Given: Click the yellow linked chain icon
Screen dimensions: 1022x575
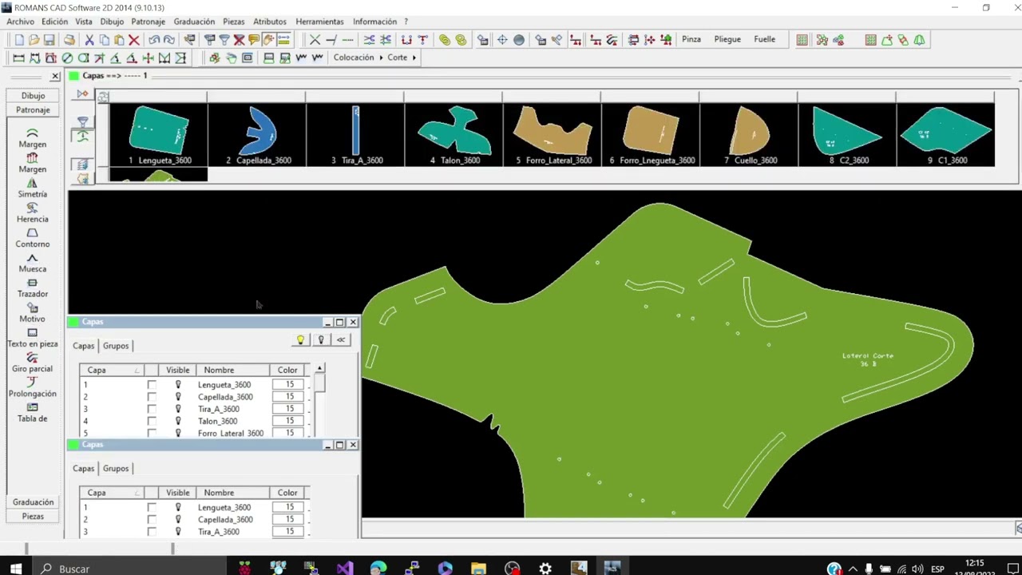Looking at the screenshot, I should click(445, 40).
